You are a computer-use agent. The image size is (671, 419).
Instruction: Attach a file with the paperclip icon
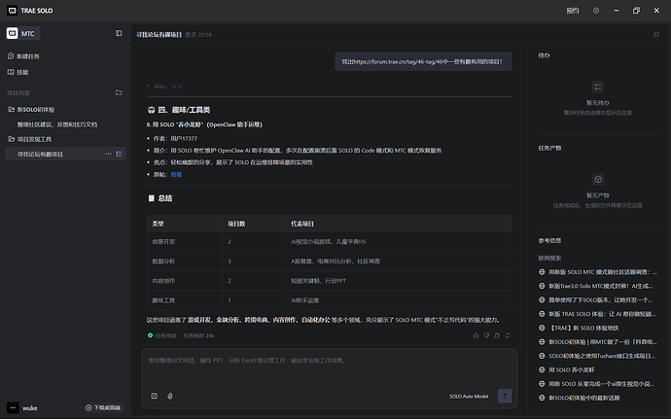170,396
